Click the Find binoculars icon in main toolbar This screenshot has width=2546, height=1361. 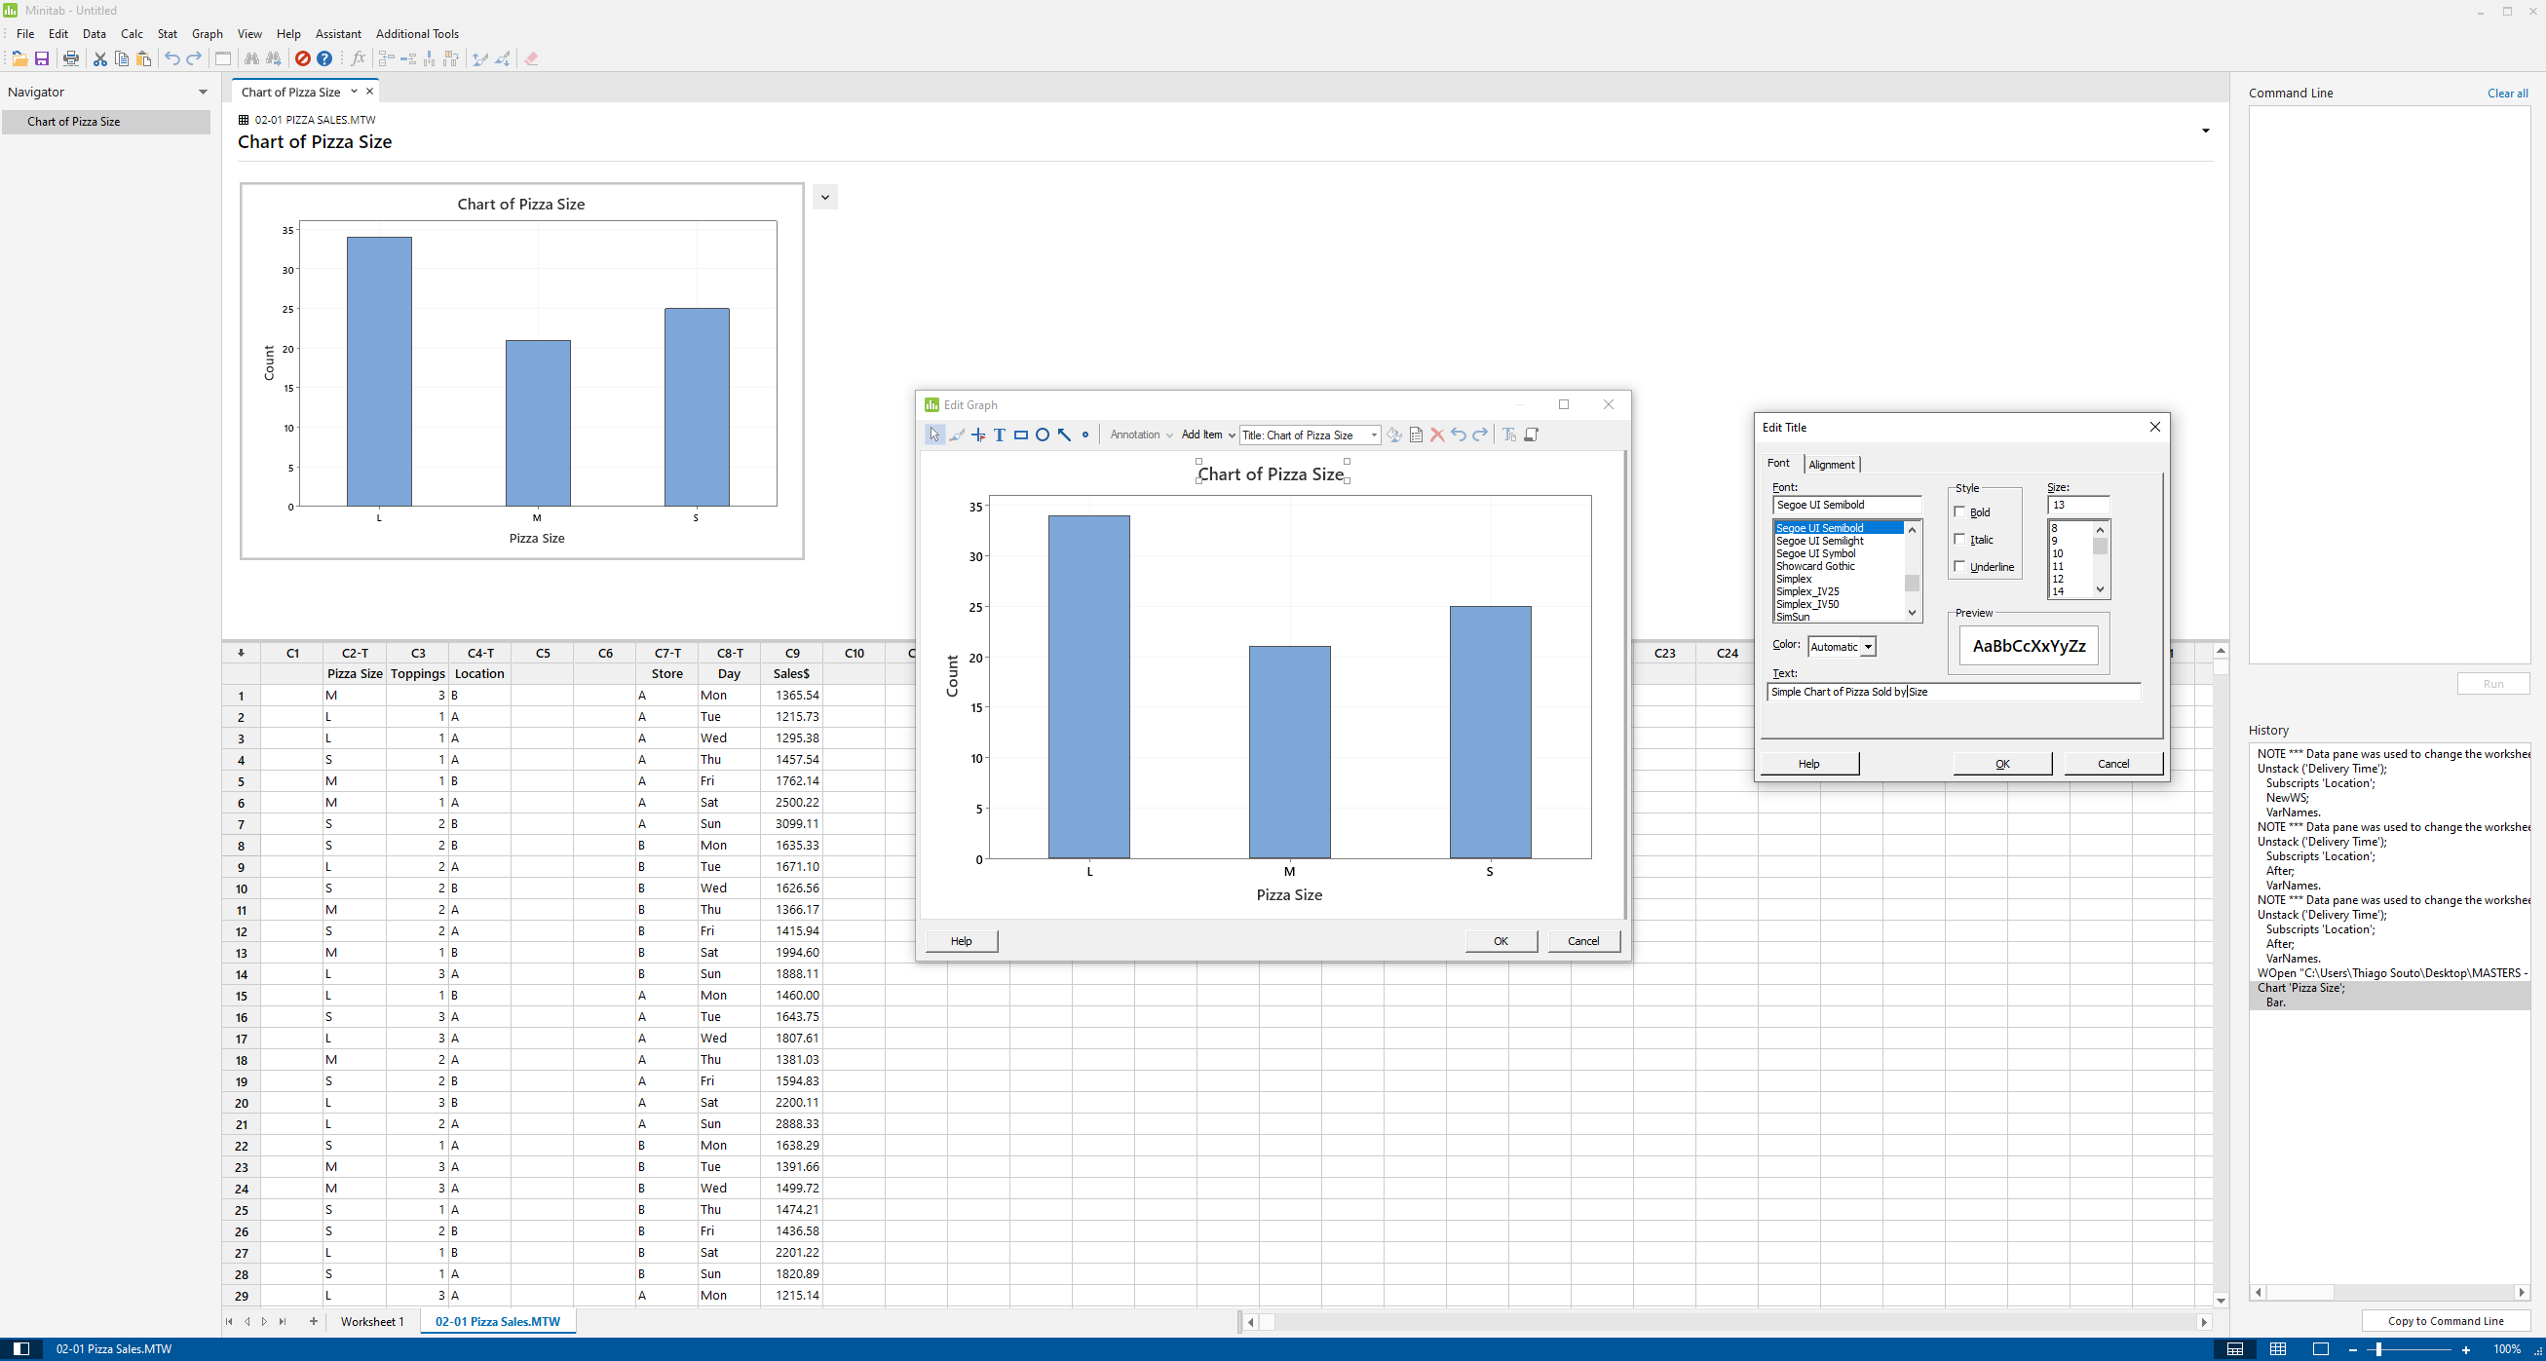pyautogui.click(x=251, y=59)
